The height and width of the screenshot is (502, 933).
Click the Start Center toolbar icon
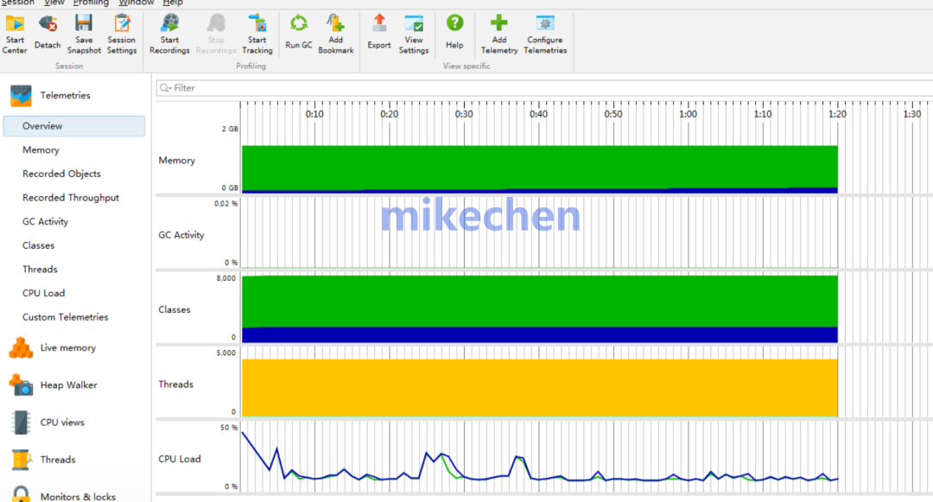tap(15, 24)
